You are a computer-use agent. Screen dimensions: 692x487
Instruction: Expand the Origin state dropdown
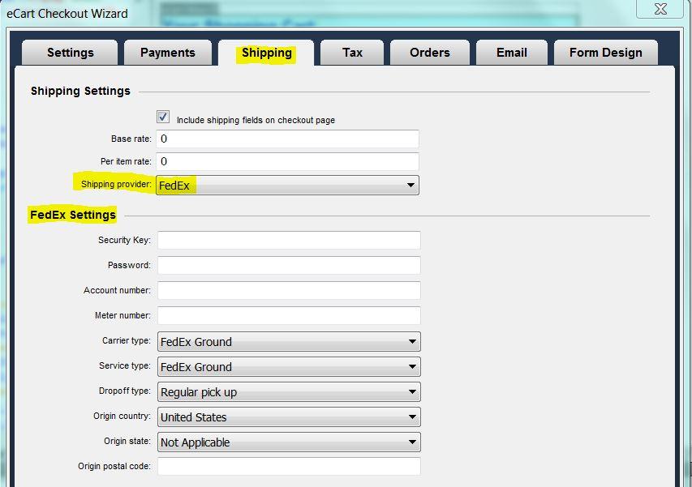[289, 442]
